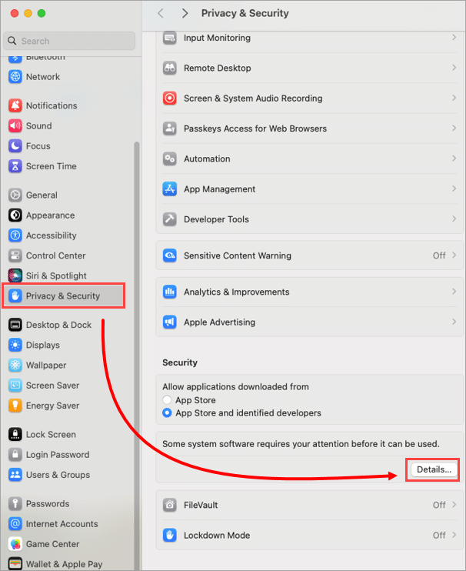466x571 pixels.
Task: Select App Store and identified developers radio
Action: tap(167, 413)
